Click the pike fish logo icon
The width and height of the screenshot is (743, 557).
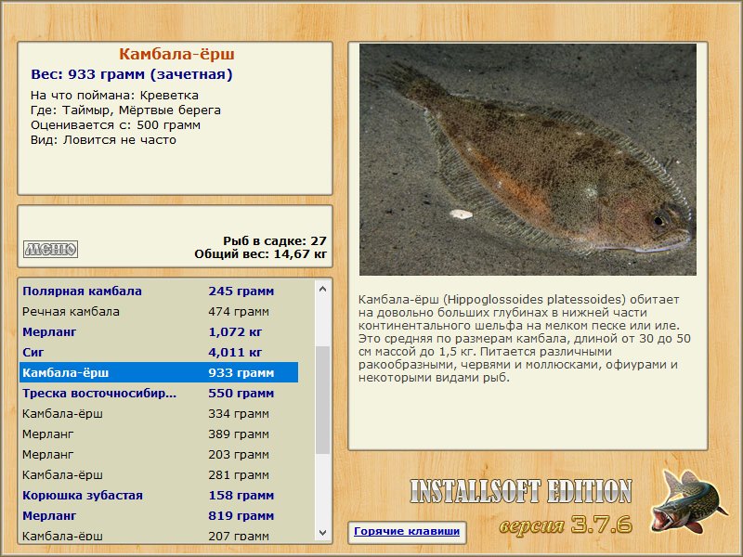click(689, 501)
